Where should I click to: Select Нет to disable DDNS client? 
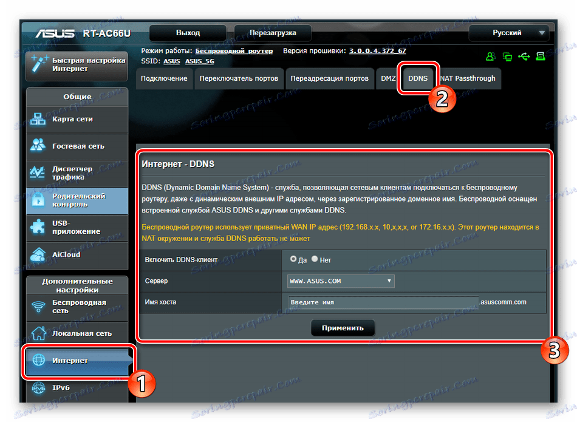pyautogui.click(x=315, y=259)
